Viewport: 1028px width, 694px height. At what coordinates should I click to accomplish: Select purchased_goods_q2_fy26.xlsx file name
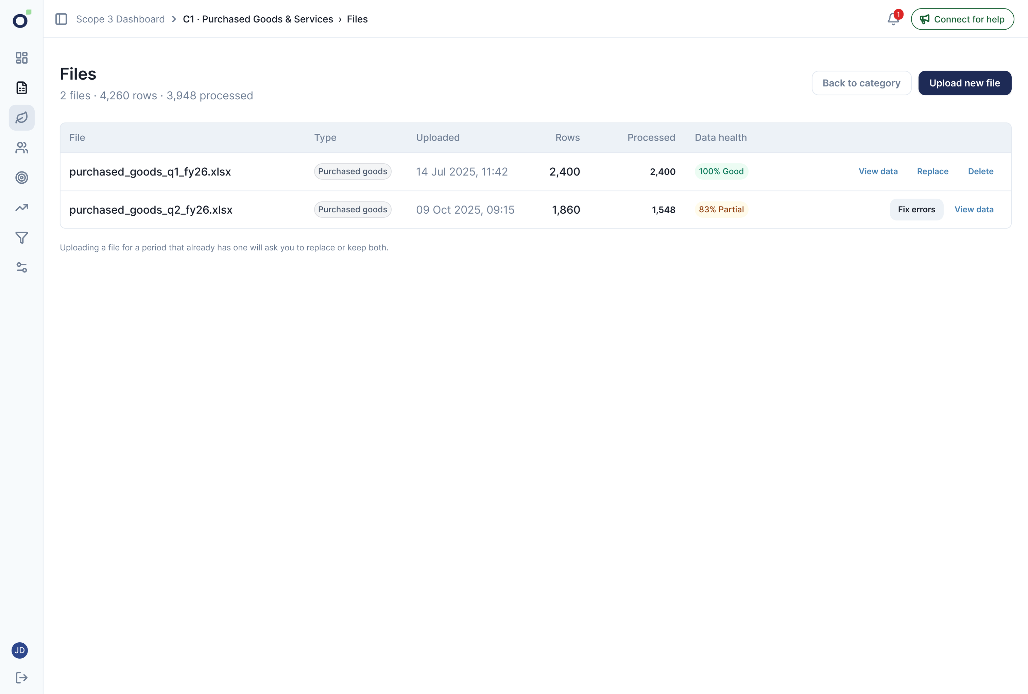tap(151, 210)
